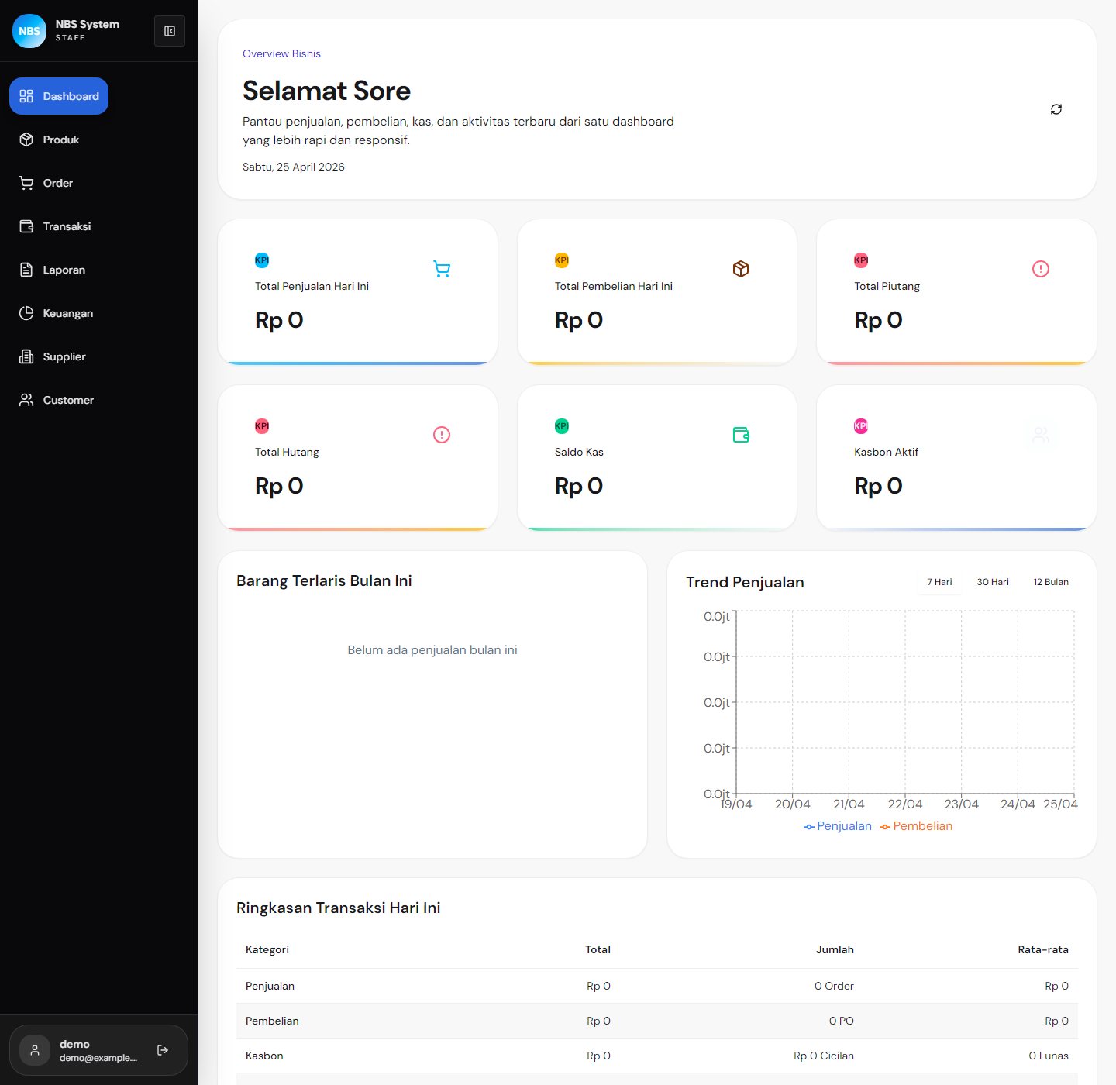
Task: Click the KPI badge on Kasbon Aktif card
Action: 861,426
